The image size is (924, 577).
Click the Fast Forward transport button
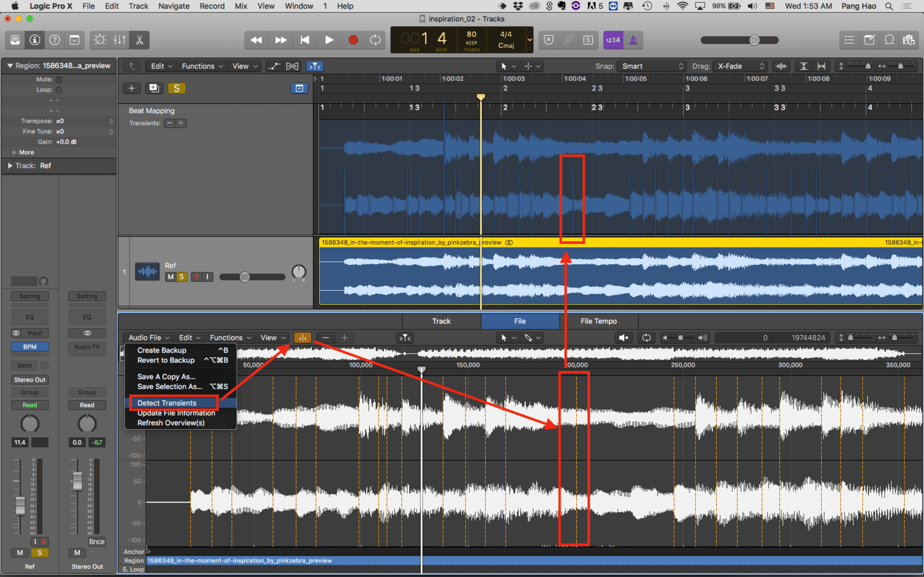(281, 40)
